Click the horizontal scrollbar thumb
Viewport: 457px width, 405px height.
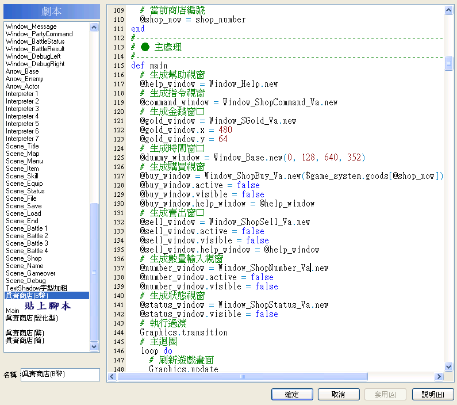[x=242, y=376]
